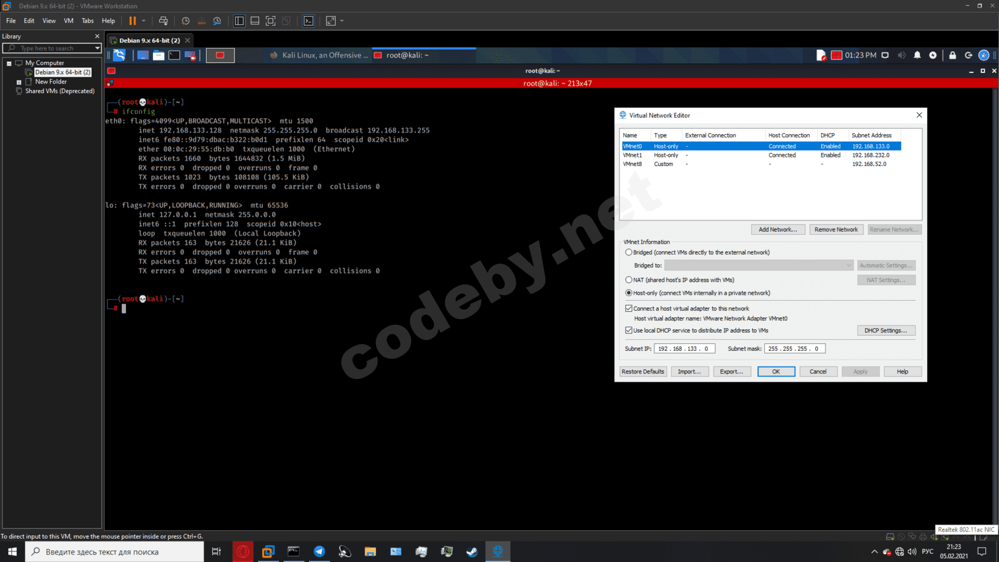The width and height of the screenshot is (999, 562).
Task: Select the Host-only radio option
Action: click(x=629, y=293)
